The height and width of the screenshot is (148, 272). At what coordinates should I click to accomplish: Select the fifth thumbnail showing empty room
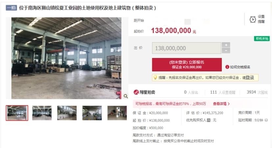coord(117,113)
